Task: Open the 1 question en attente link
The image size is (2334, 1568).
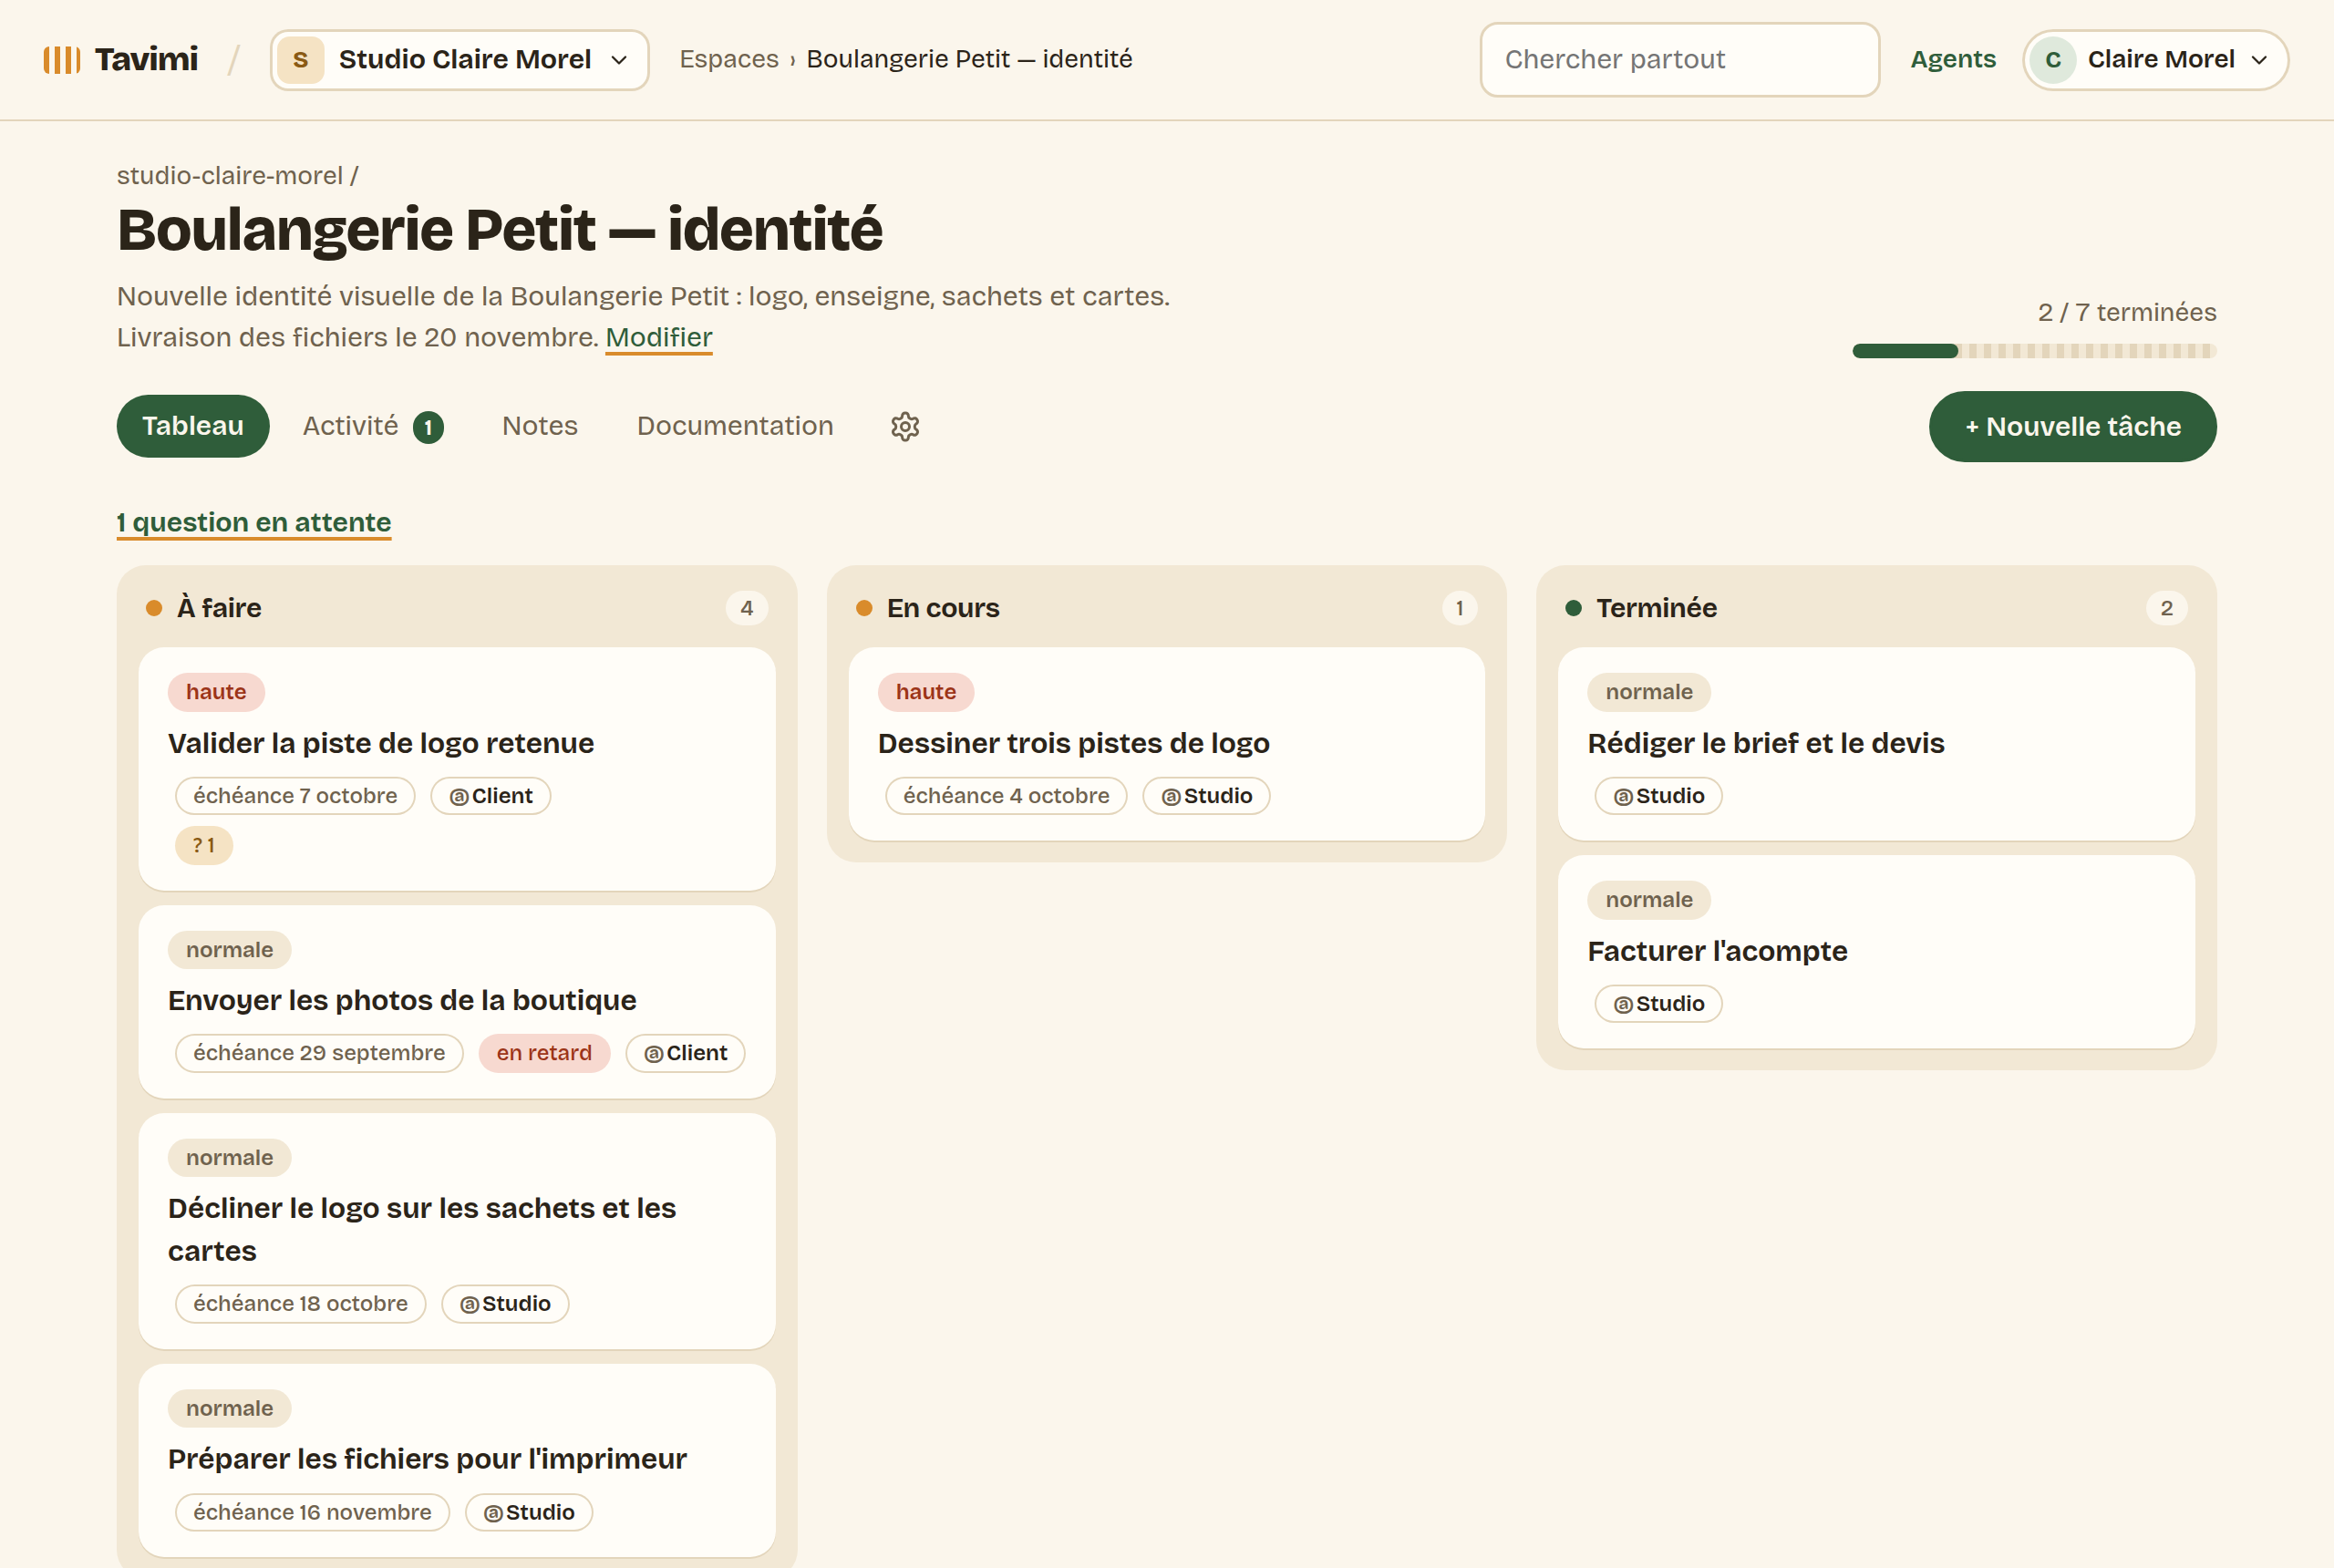Action: pos(254,523)
